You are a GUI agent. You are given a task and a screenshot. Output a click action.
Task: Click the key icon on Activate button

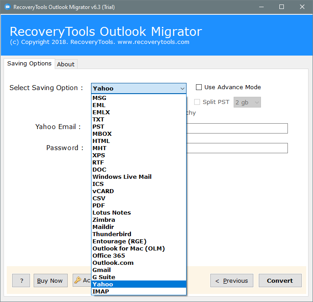click(x=78, y=280)
